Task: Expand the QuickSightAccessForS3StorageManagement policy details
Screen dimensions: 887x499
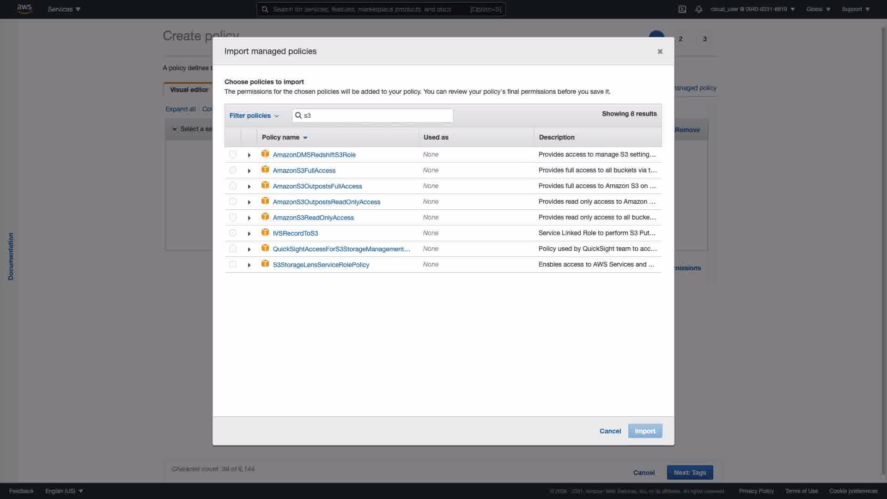Action: coord(249,249)
